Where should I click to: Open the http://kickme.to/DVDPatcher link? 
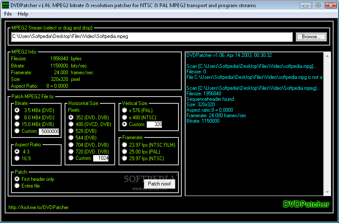(x=38, y=207)
